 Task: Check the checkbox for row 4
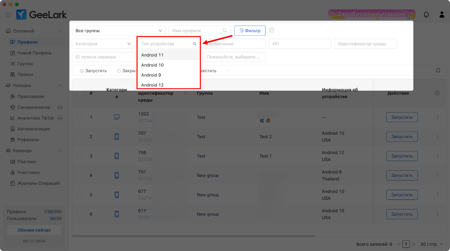point(80,176)
